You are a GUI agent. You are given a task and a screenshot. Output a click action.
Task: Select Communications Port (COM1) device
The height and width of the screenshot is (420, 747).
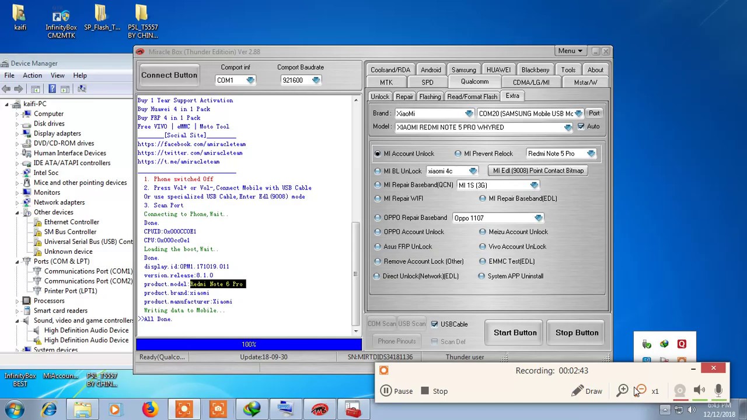click(x=88, y=271)
